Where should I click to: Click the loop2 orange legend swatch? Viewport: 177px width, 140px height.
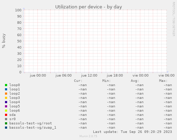coord(6,94)
